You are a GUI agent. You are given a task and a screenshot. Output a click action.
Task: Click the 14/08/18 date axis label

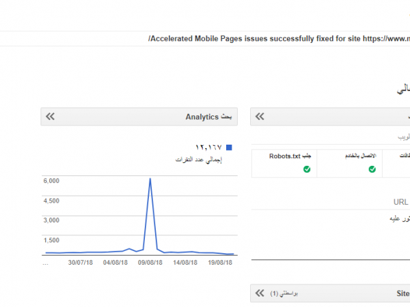pos(185,262)
